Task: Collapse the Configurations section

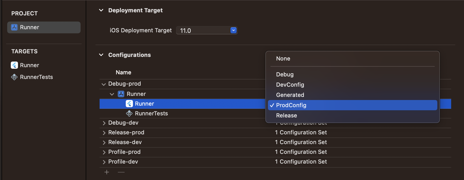Action: [101, 55]
